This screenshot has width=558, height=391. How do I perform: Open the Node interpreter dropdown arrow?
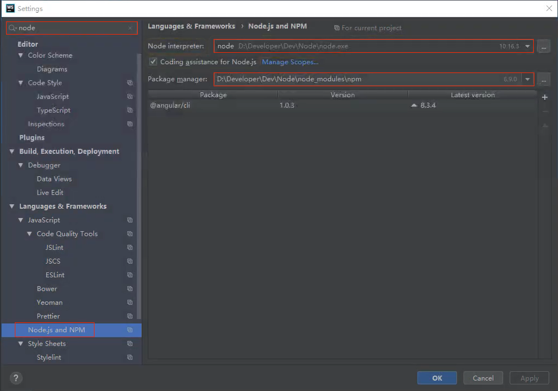pyautogui.click(x=527, y=46)
